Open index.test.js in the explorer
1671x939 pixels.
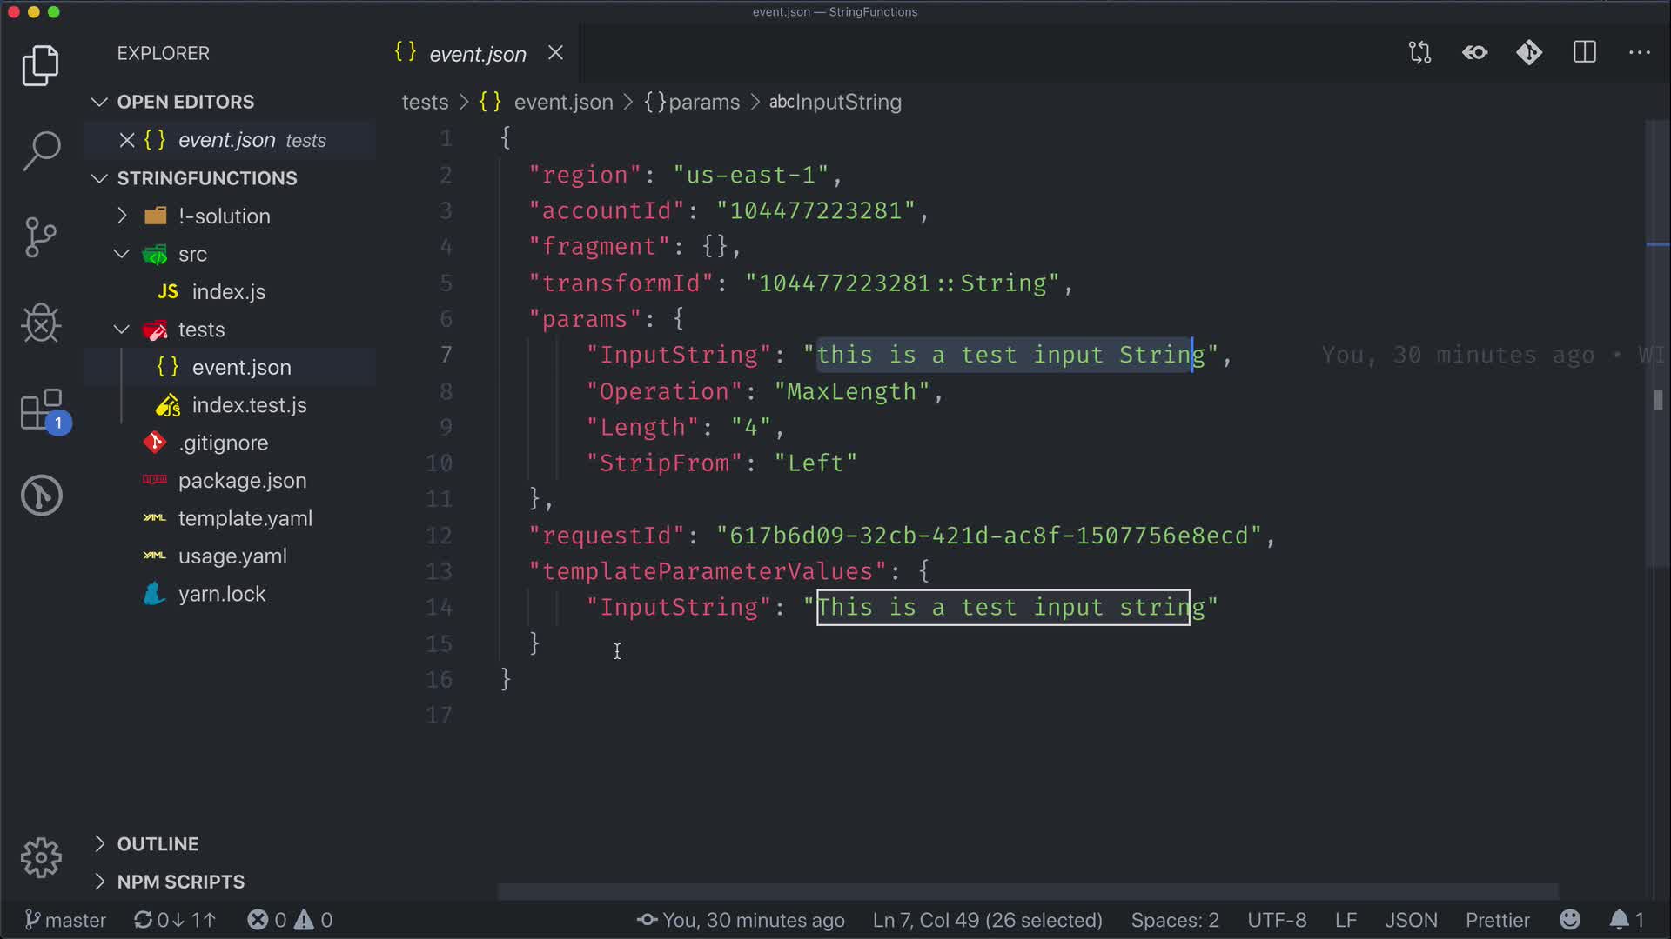(249, 405)
